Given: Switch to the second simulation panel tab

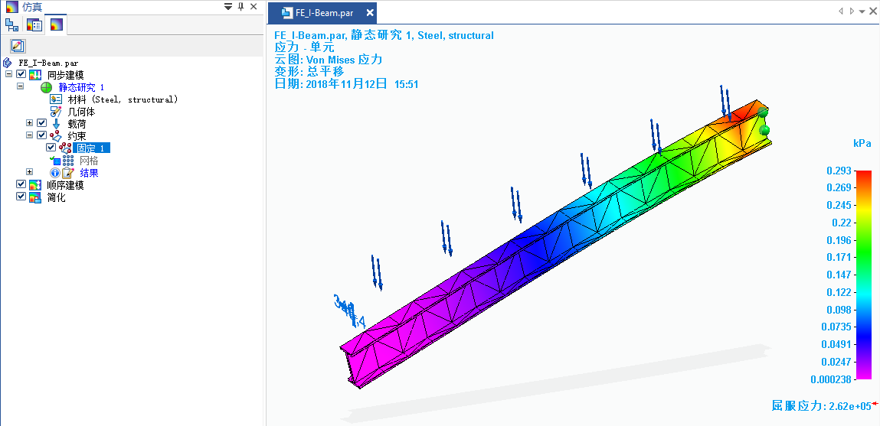Looking at the screenshot, I should pyautogui.click(x=34, y=24).
